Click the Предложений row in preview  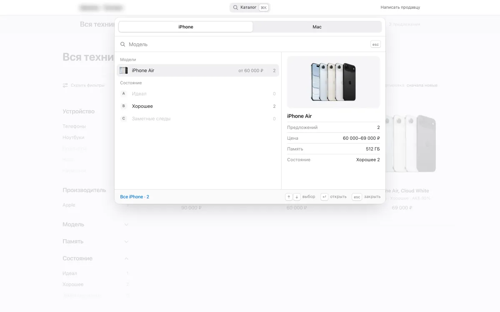point(333,127)
